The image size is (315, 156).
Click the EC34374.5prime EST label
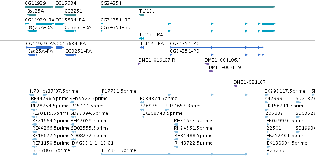click(158, 99)
